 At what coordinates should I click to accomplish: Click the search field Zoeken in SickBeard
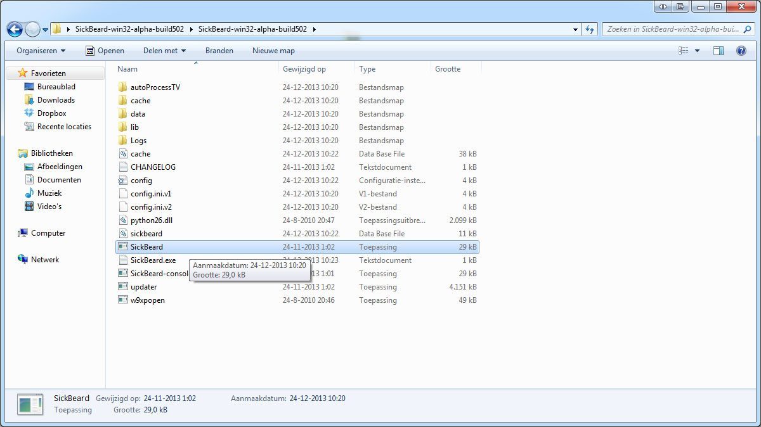pos(677,29)
